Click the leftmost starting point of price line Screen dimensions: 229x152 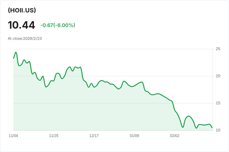tap(13, 58)
